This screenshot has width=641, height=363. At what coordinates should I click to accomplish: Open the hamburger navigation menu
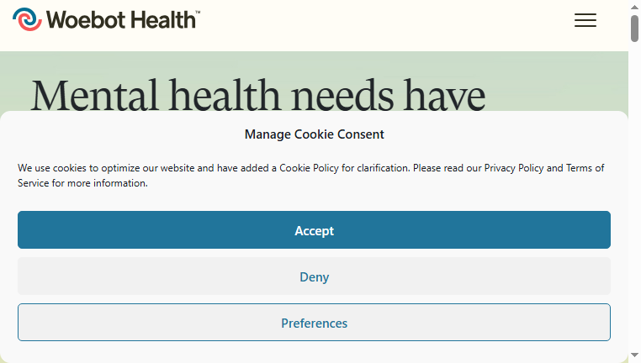click(x=585, y=20)
